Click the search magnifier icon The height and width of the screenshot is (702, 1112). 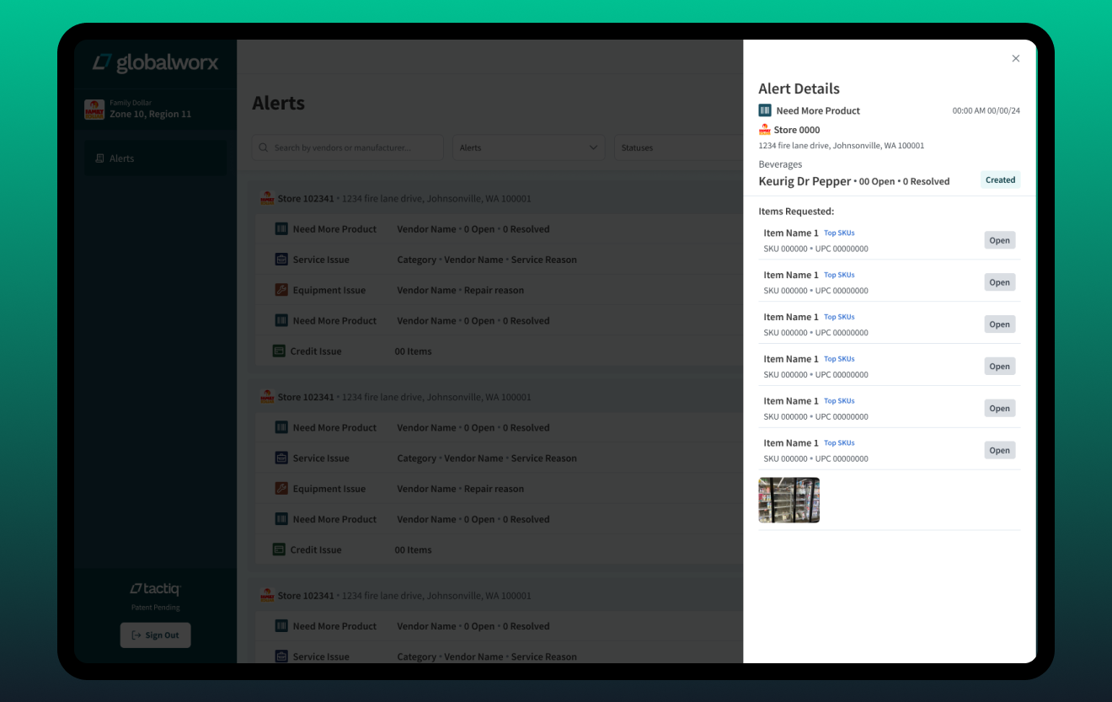click(x=265, y=147)
